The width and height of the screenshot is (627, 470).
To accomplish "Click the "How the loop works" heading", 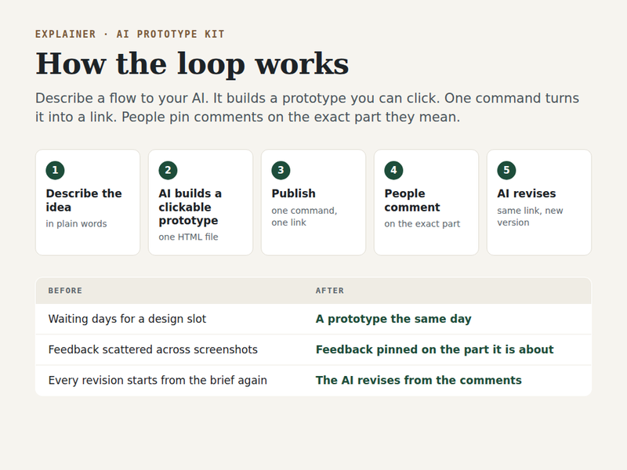I will pyautogui.click(x=192, y=63).
